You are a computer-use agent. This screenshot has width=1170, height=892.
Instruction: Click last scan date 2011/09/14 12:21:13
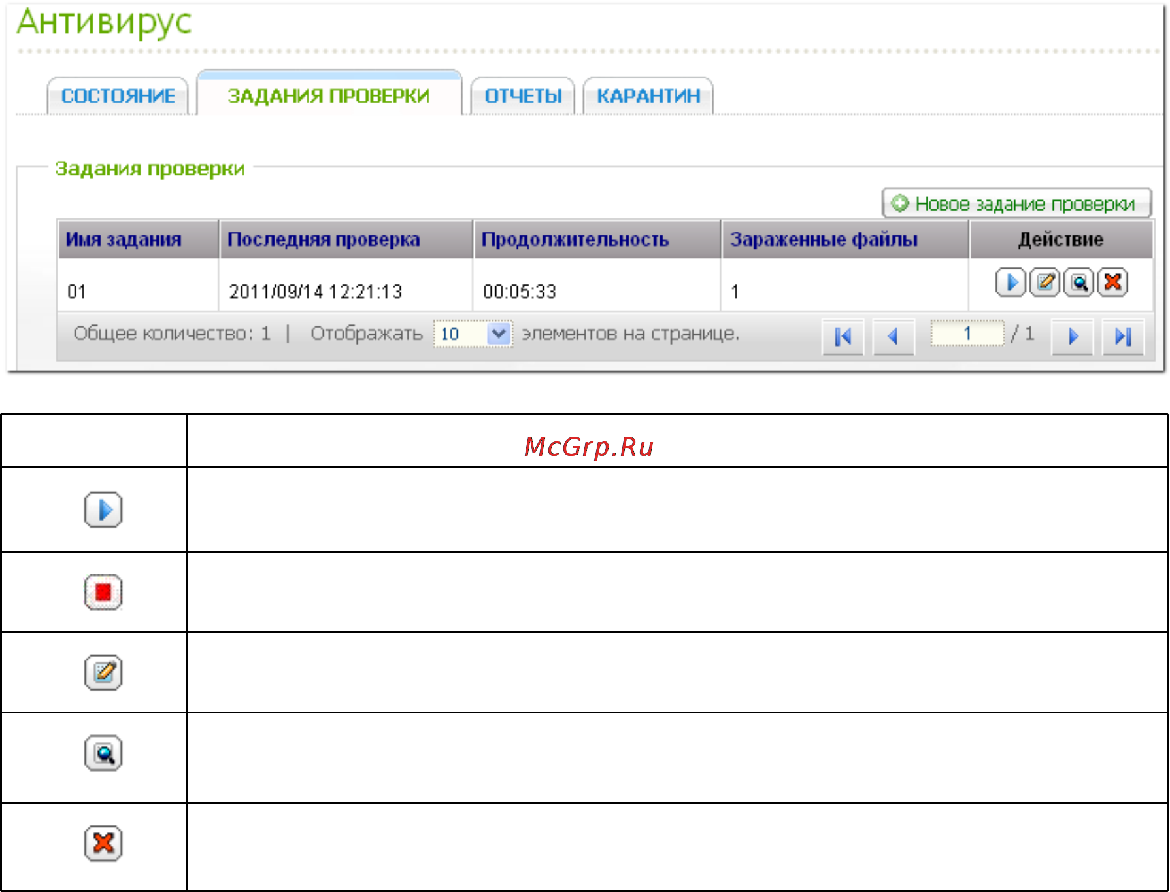pos(316,292)
